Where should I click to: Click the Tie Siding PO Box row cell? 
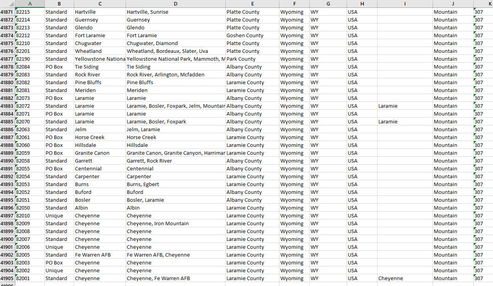(59, 67)
